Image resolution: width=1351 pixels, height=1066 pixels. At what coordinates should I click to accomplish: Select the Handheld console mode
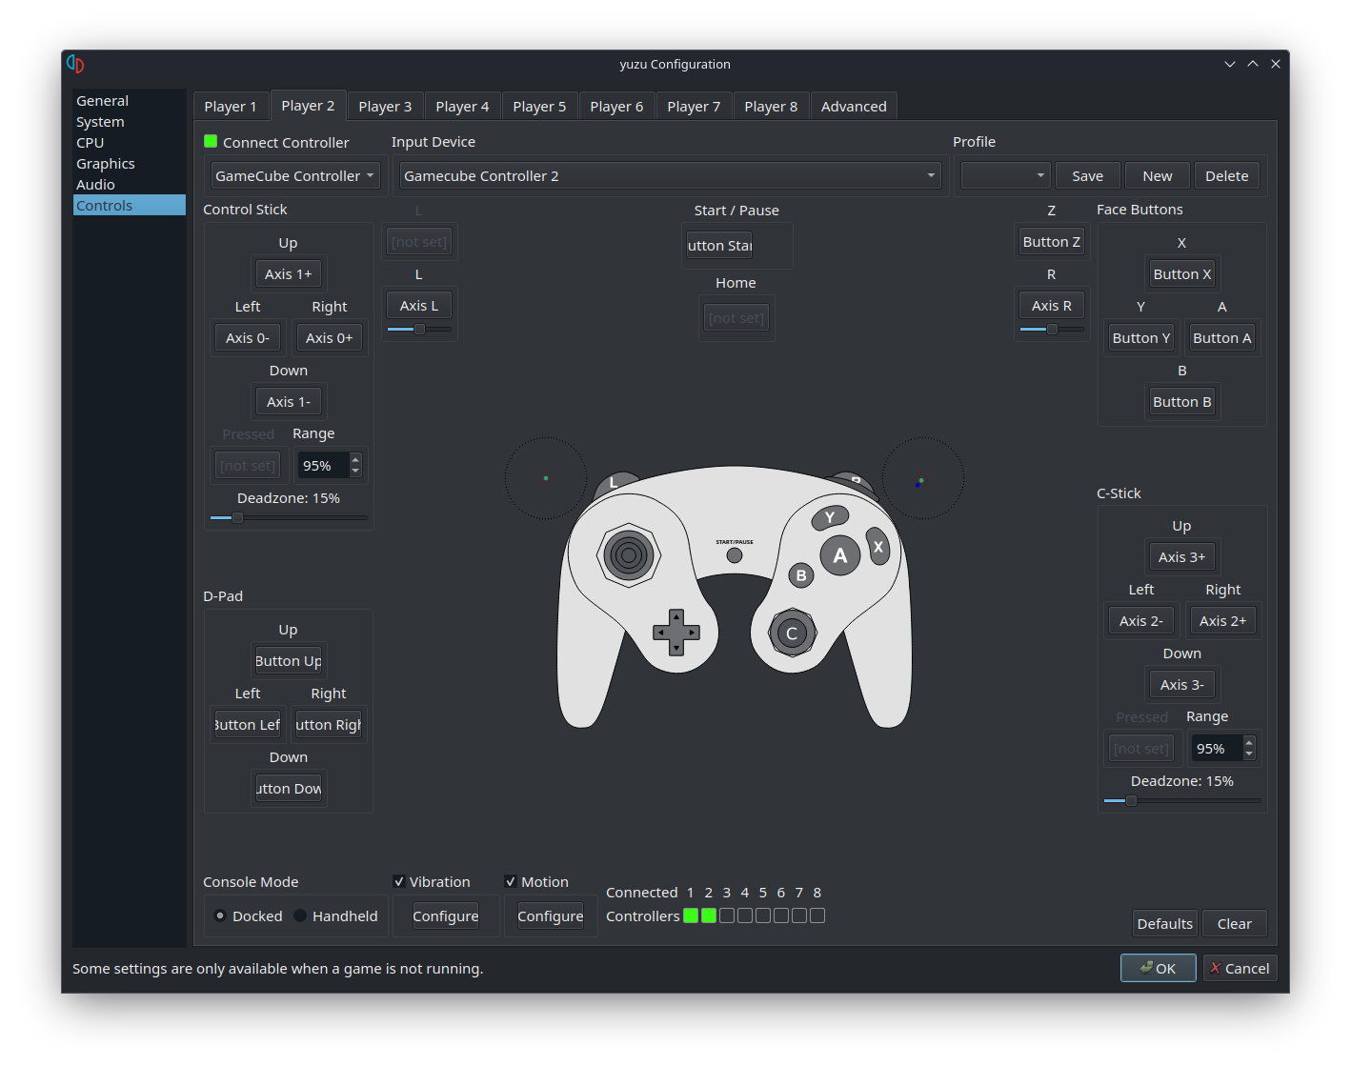click(x=300, y=915)
